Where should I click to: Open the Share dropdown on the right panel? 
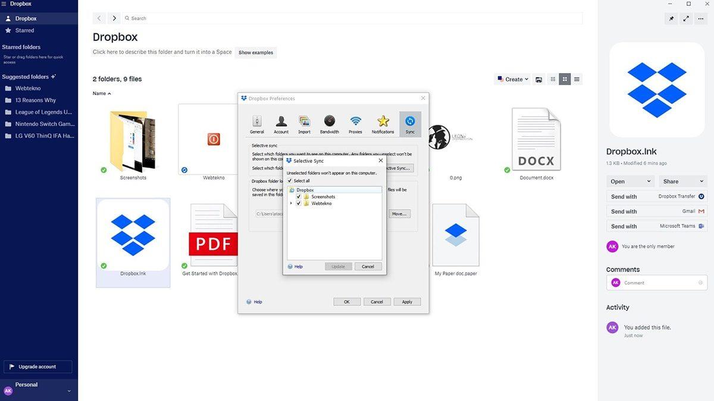click(682, 181)
